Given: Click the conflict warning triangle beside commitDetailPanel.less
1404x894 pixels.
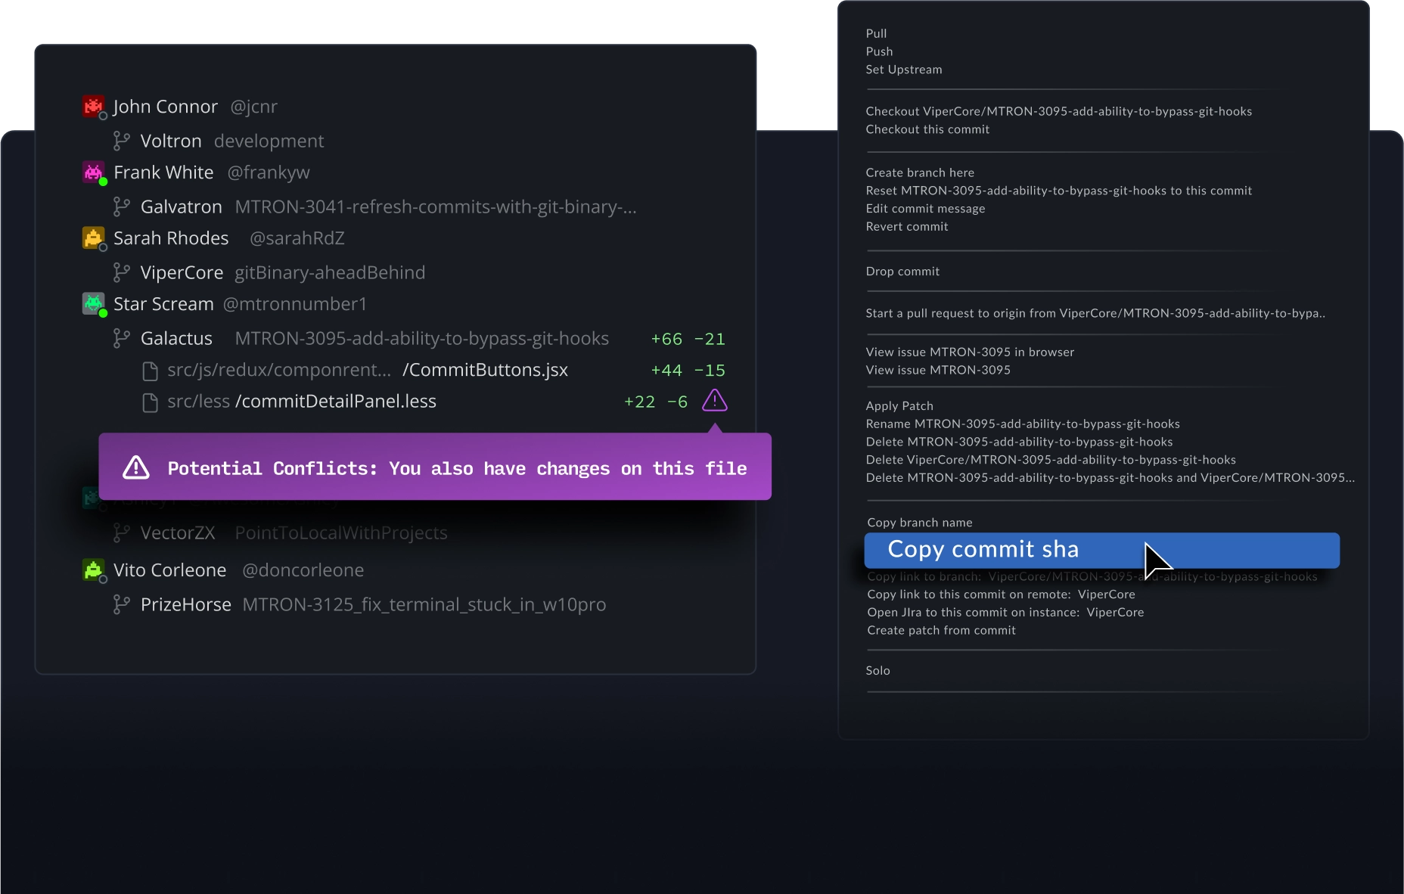Looking at the screenshot, I should [x=715, y=401].
